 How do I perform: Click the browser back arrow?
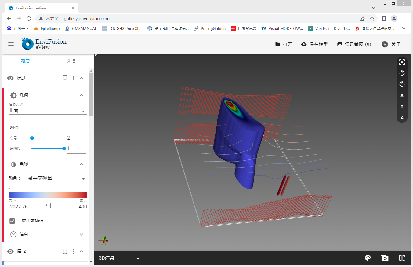pos(9,19)
